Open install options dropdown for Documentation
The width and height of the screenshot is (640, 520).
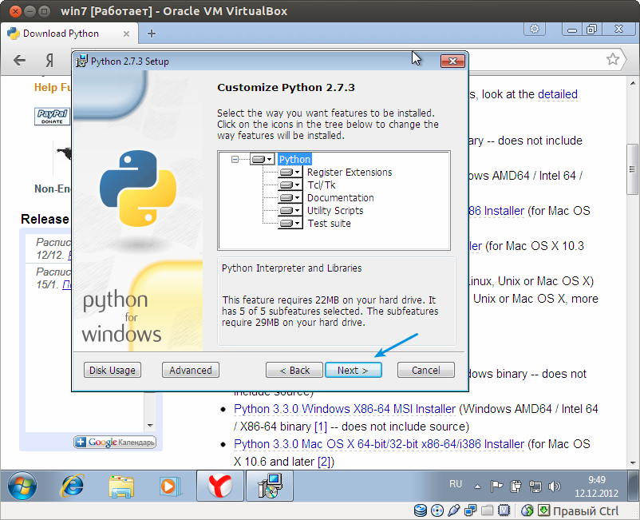tap(290, 198)
